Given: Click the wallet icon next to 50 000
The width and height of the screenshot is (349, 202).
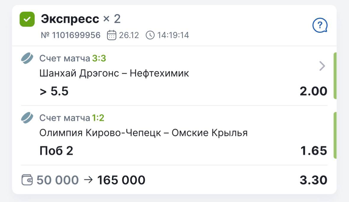Looking at the screenshot, I should tap(27, 180).
